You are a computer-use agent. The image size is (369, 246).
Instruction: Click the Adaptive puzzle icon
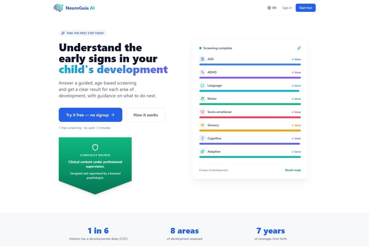tap(202, 151)
